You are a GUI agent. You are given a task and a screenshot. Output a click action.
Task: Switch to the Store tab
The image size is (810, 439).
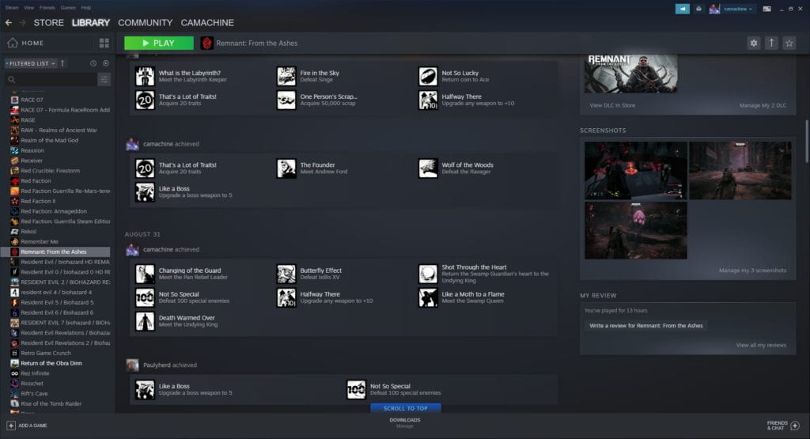pyautogui.click(x=48, y=23)
